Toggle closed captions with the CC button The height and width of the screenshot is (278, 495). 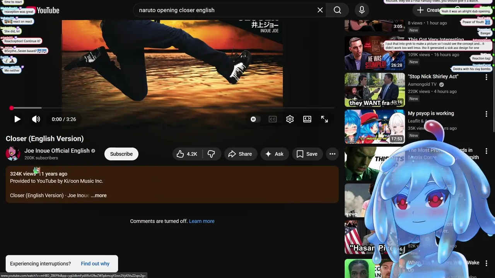pos(273,119)
